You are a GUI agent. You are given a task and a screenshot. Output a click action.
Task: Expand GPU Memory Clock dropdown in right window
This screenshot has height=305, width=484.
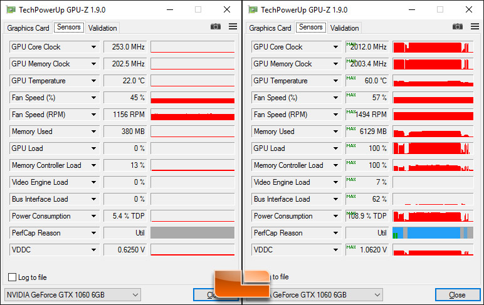tap(335, 64)
